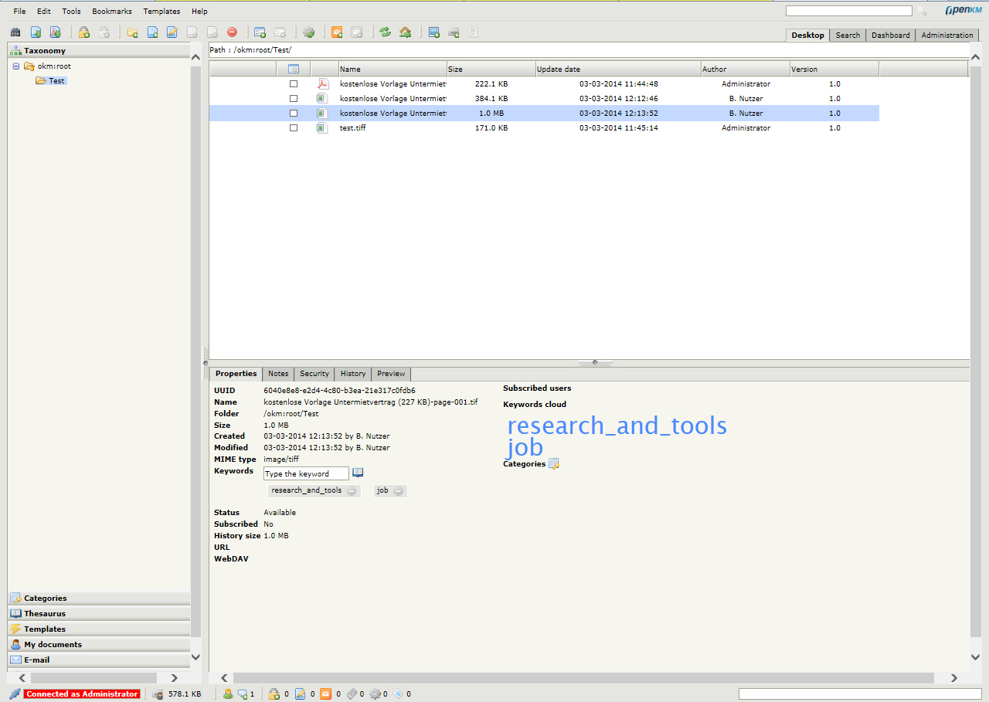
Task: Click add category icon next to Categories
Action: 553,464
